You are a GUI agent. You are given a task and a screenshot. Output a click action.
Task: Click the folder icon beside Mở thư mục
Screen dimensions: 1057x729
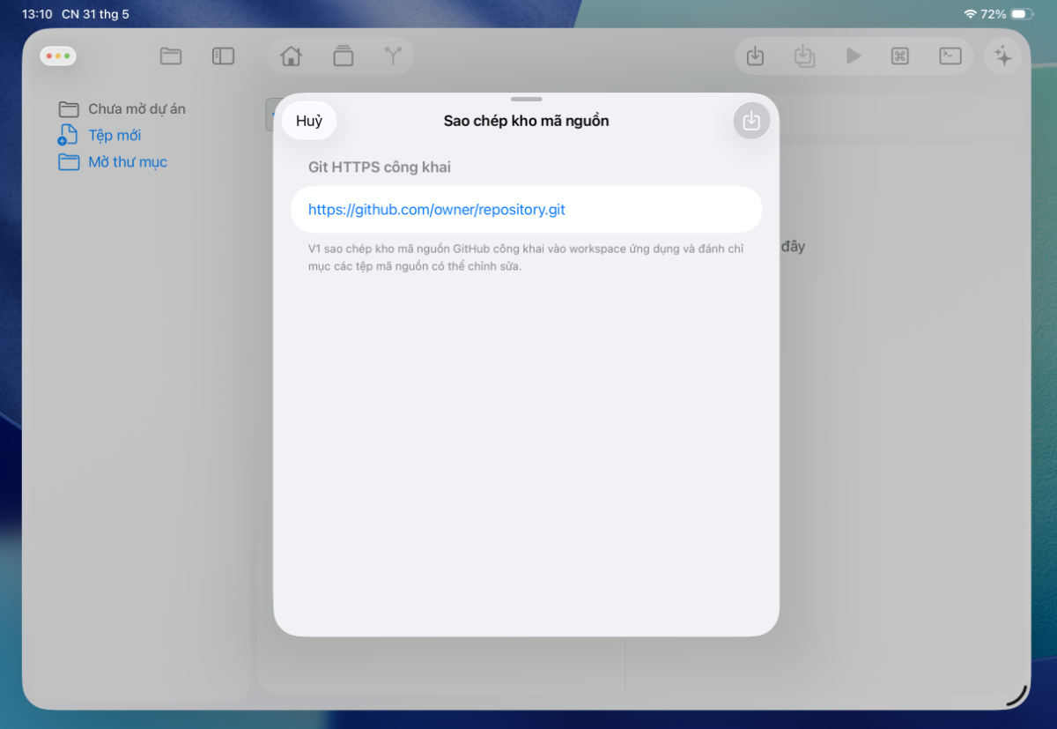(x=69, y=162)
